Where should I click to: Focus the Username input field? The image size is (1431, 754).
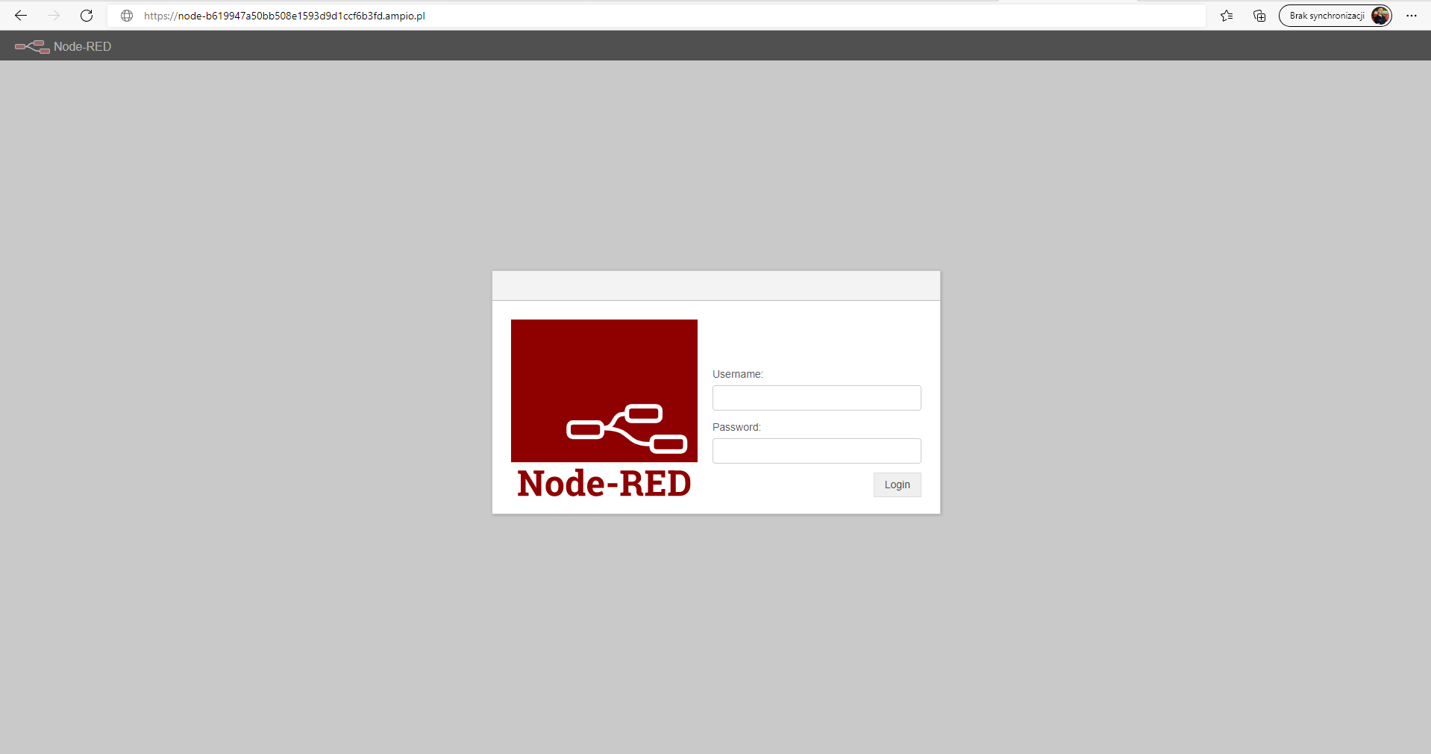(x=817, y=398)
